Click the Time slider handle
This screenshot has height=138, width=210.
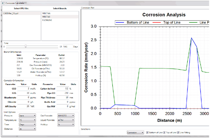coord(26,46)
